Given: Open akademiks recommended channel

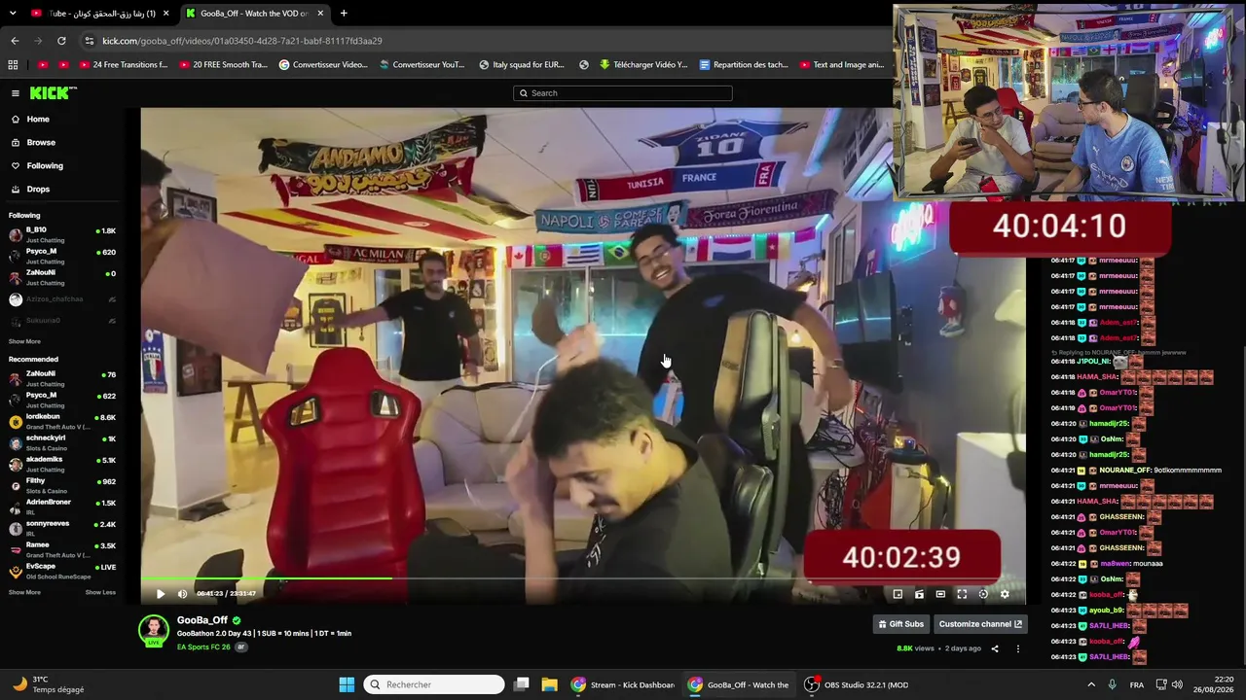Looking at the screenshot, I should coord(61,464).
